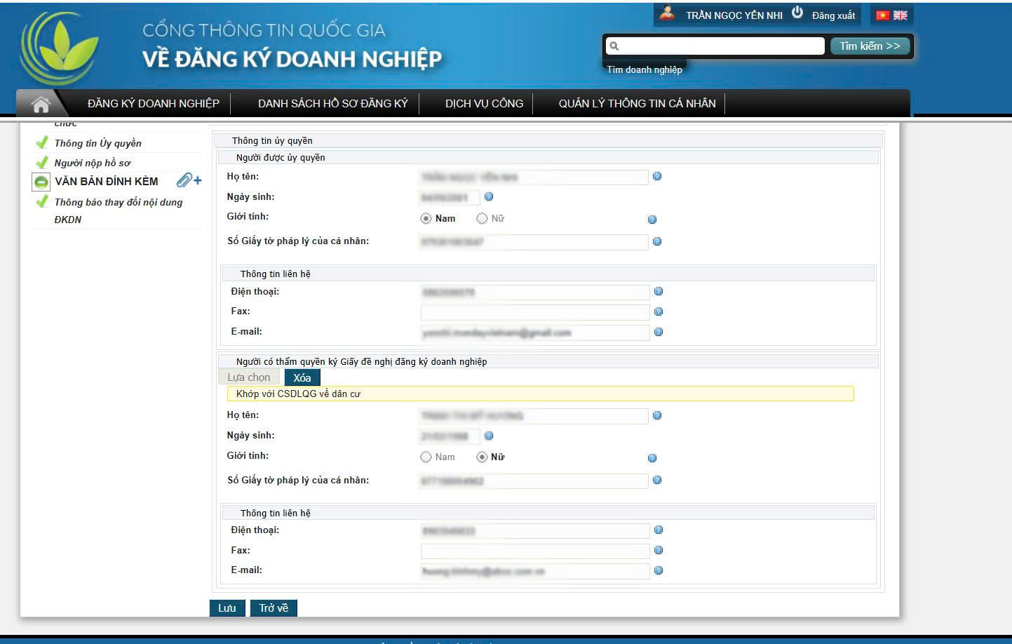Select Nữ gender for authorized person
1012x644 pixels.
coord(482,219)
